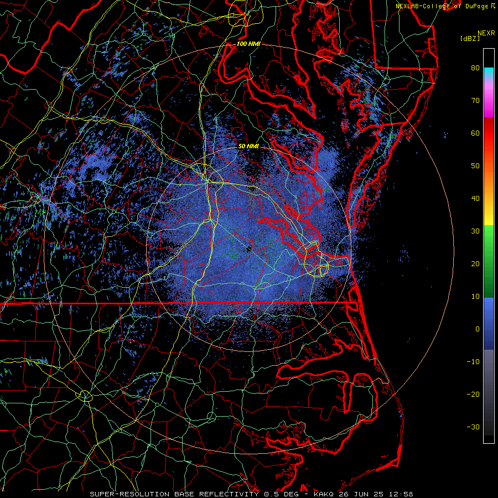Click the 30 value on the dBZ scale

click(475, 231)
